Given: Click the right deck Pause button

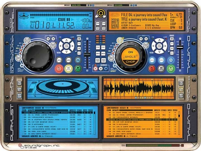Looking at the screenshot, I should tap(161, 69).
